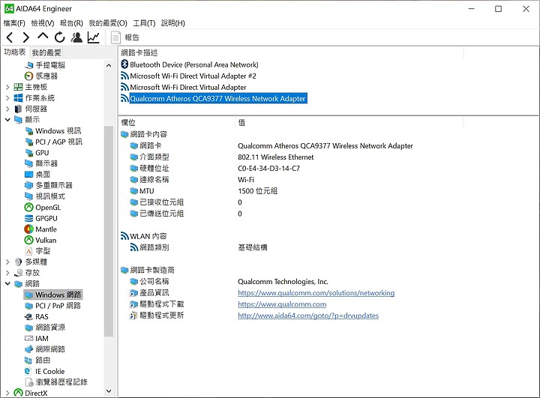Select the 視訊模式 tree item
Screen dimensions: 540x398
click(45, 196)
